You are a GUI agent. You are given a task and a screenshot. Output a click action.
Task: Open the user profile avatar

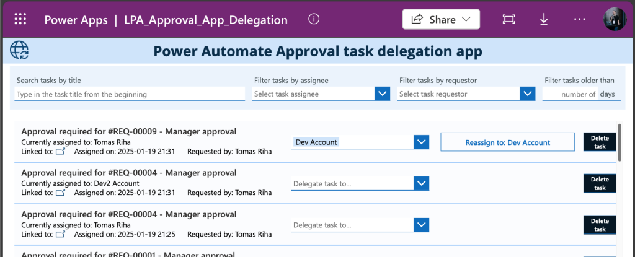tap(615, 19)
